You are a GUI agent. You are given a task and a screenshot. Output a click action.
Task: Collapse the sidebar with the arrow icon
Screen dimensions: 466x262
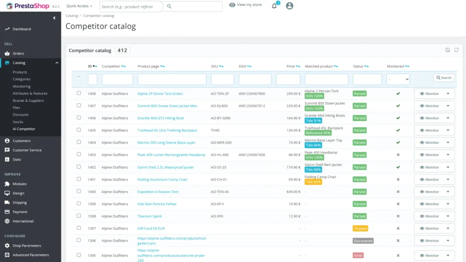(54, 18)
